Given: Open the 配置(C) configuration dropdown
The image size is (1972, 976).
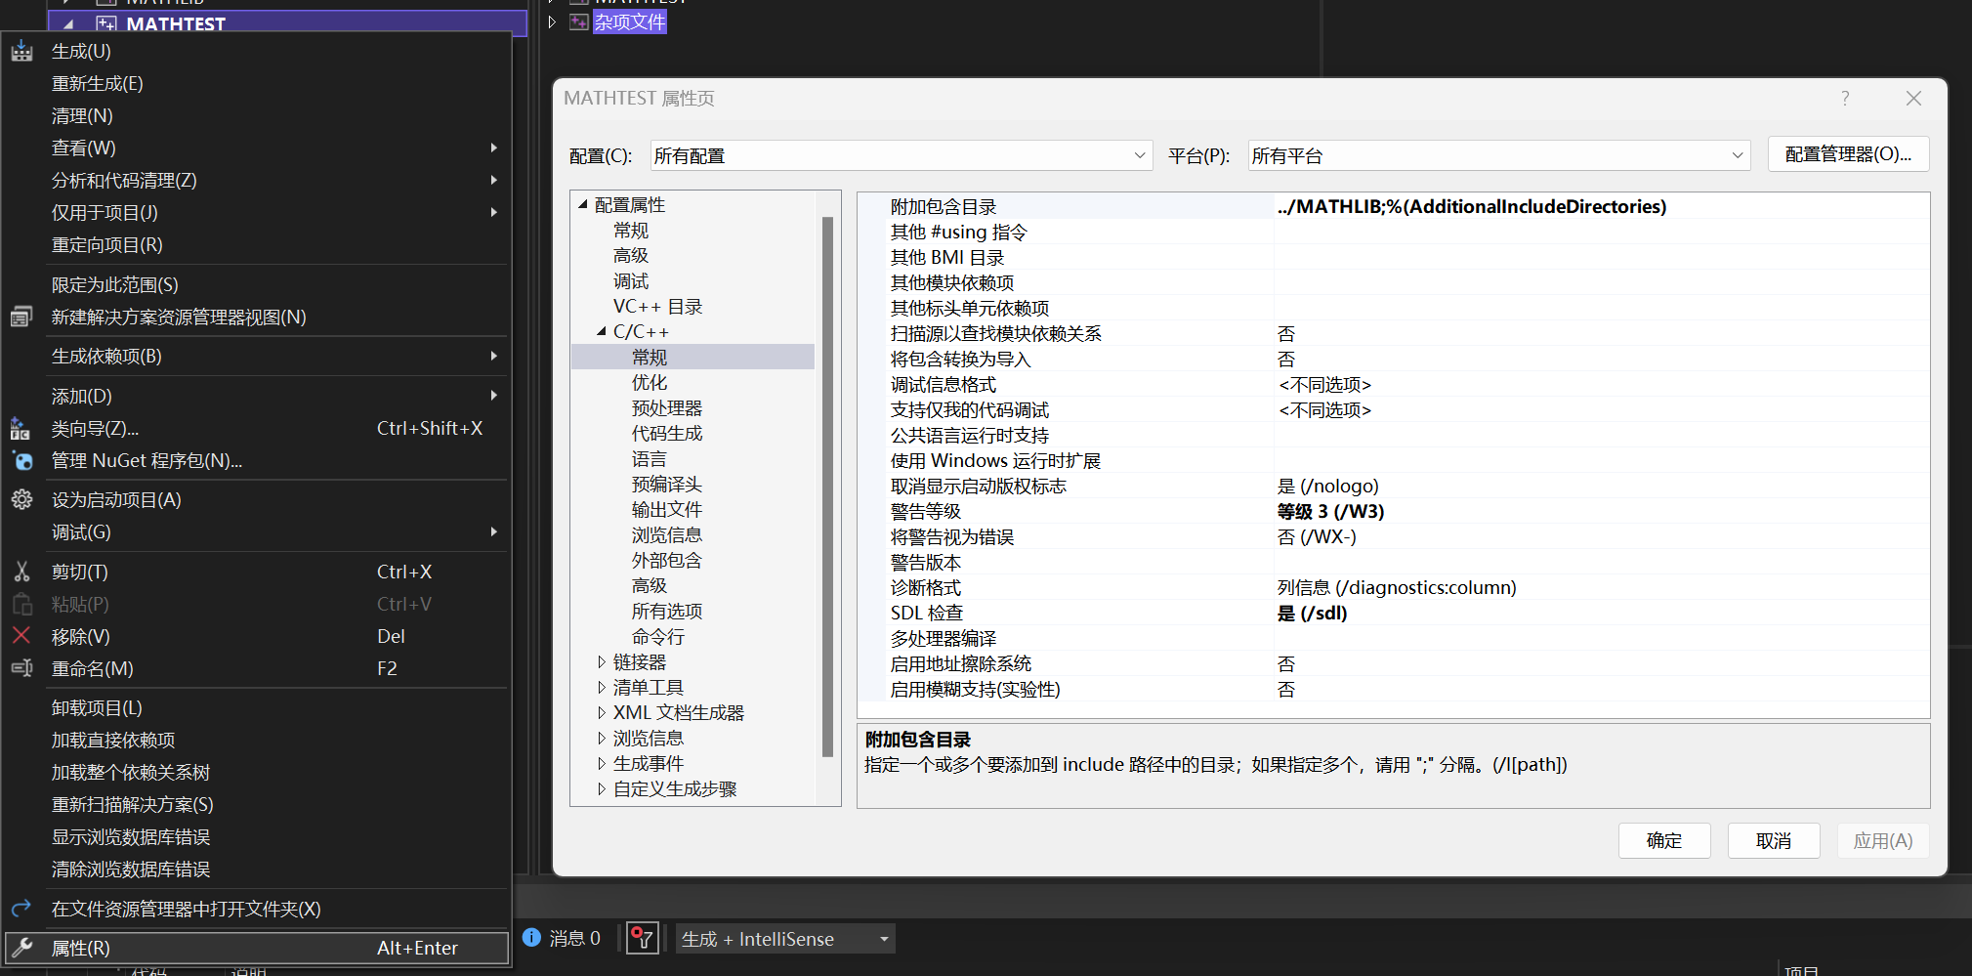Looking at the screenshot, I should [x=901, y=155].
